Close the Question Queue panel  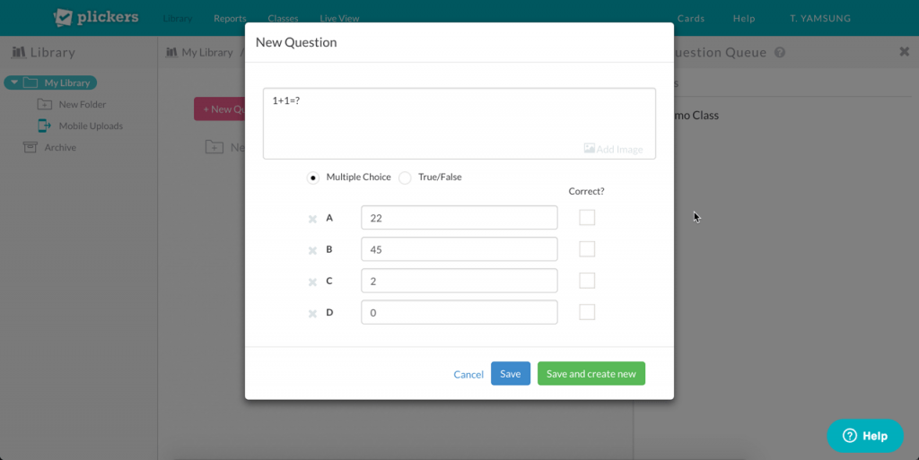coord(904,52)
